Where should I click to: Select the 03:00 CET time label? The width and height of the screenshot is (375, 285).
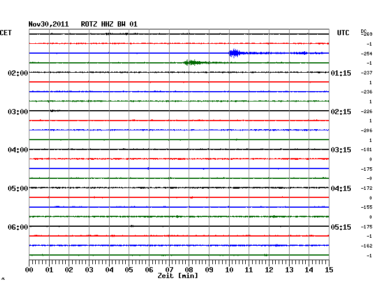18,112
